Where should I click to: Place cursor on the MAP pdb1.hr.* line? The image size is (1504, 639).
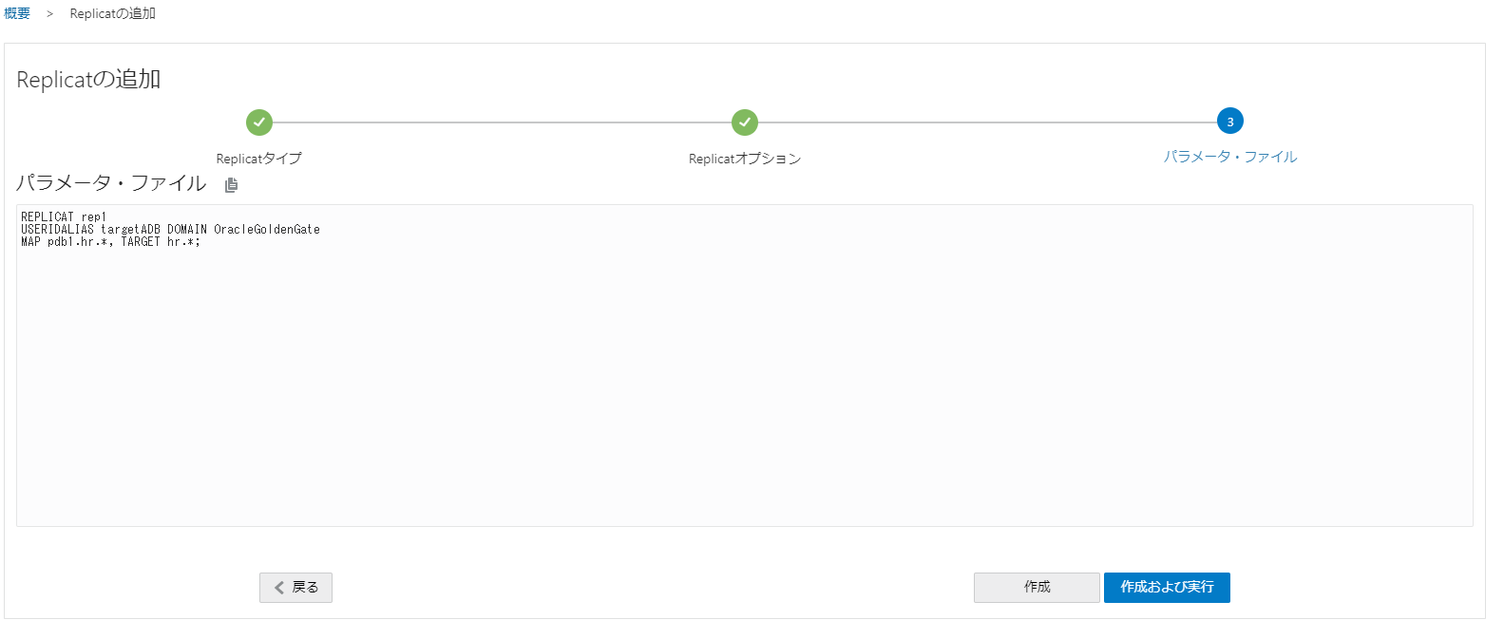[110, 242]
